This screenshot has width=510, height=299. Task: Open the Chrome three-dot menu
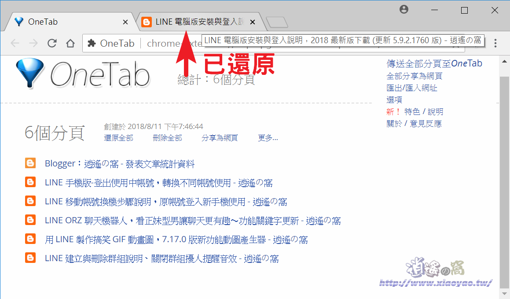pyautogui.click(x=495, y=43)
